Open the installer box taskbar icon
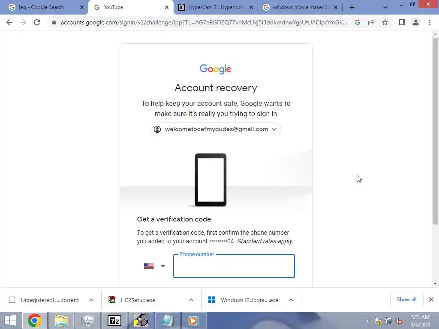439x329 pixels. tap(141, 320)
